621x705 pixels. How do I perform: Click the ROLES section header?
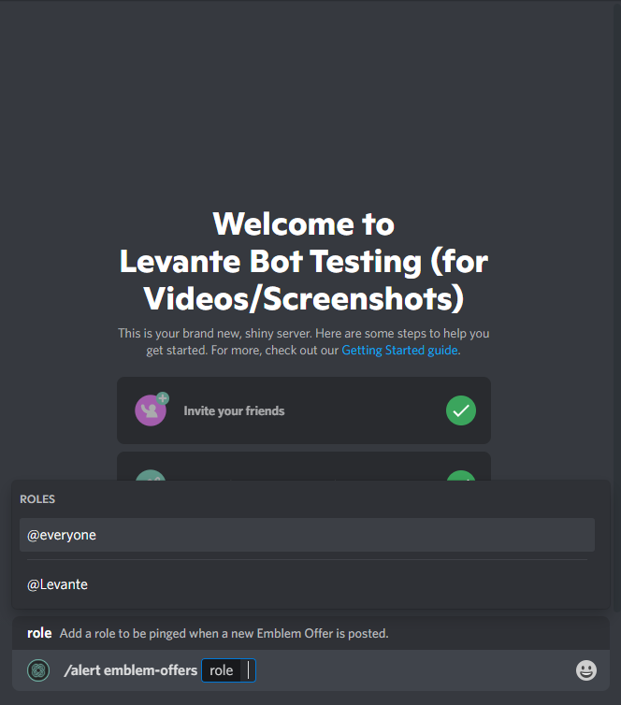(37, 499)
